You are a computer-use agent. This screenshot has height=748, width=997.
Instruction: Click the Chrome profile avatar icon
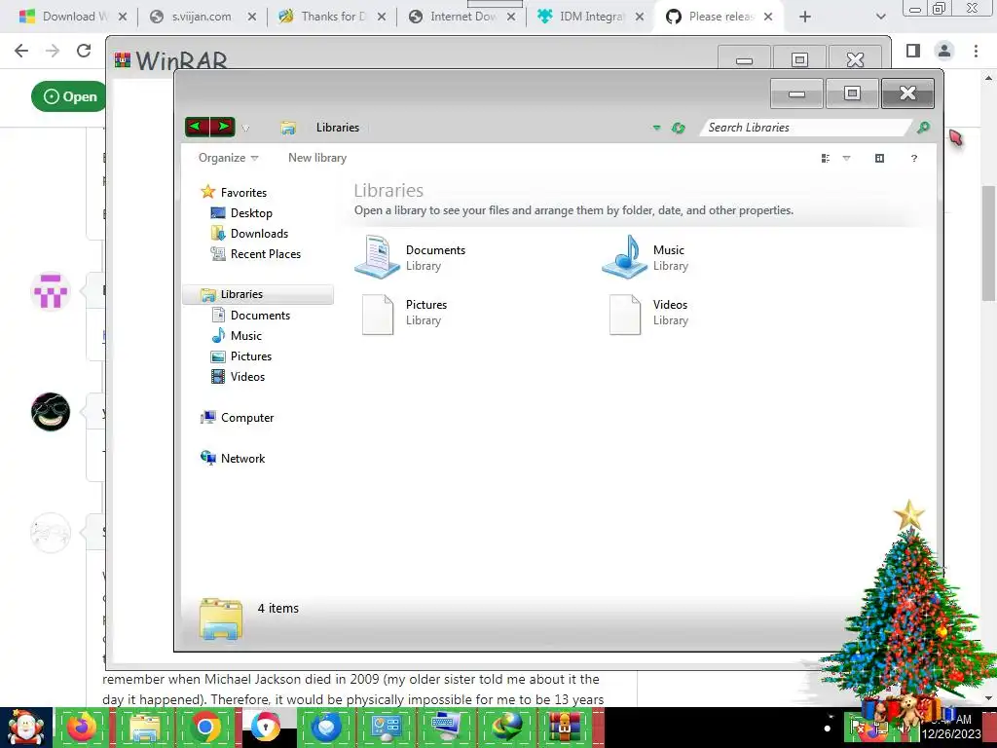click(x=944, y=51)
